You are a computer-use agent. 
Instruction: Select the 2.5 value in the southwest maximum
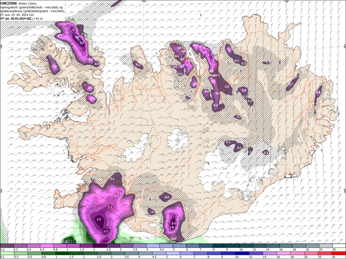coord(99,219)
